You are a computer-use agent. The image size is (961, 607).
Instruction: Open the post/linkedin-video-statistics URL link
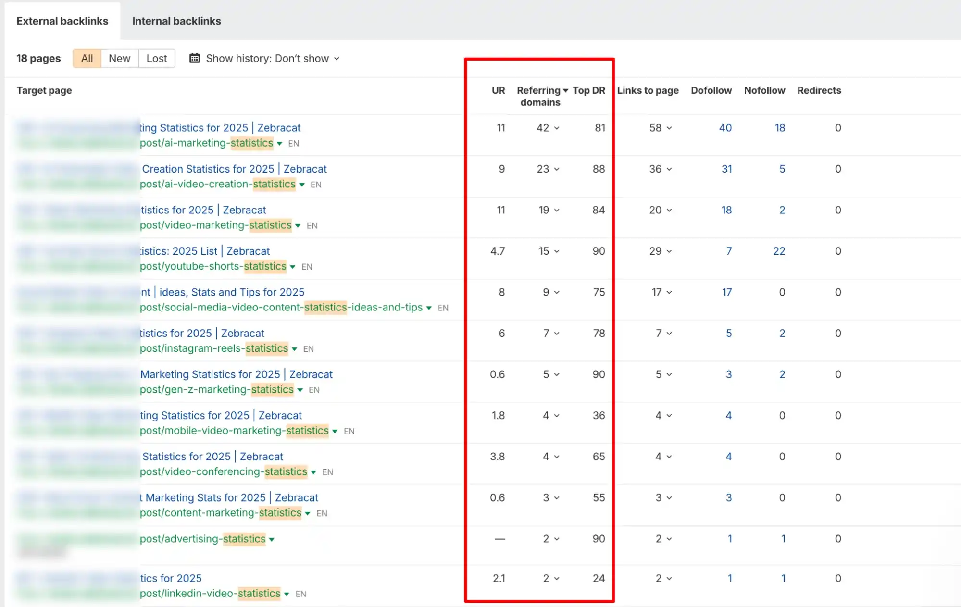(210, 594)
